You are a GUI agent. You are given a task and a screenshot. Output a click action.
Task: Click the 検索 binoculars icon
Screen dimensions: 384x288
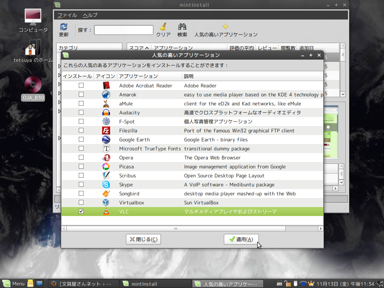click(182, 27)
